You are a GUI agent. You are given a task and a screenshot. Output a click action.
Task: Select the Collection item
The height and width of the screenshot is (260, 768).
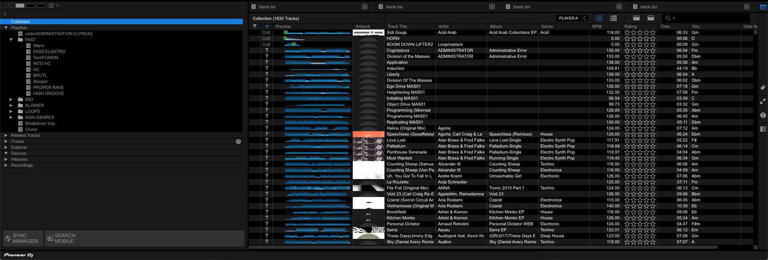coord(122,22)
